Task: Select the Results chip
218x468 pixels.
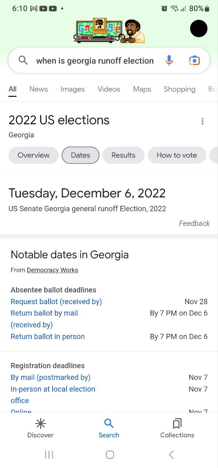Action: point(123,155)
